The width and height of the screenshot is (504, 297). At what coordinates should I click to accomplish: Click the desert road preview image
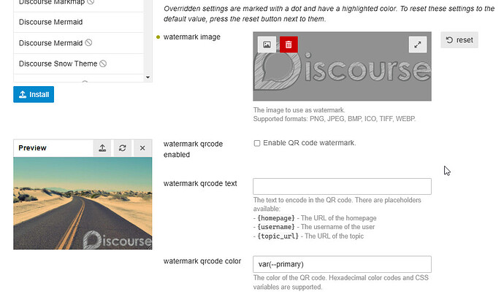(x=83, y=203)
